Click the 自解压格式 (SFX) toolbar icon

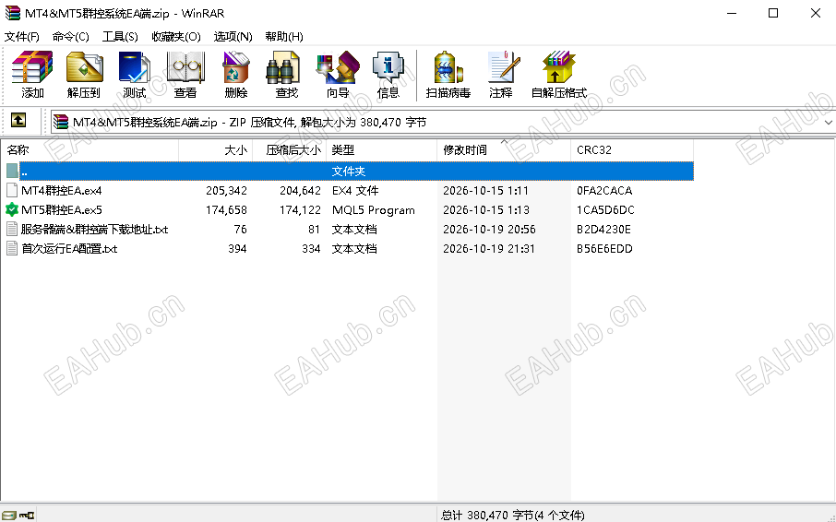[559, 67]
